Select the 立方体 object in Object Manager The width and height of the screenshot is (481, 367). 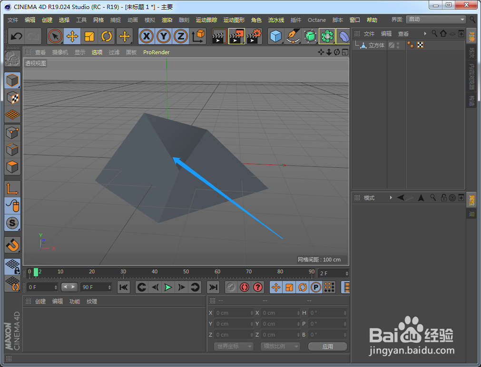tap(376, 45)
